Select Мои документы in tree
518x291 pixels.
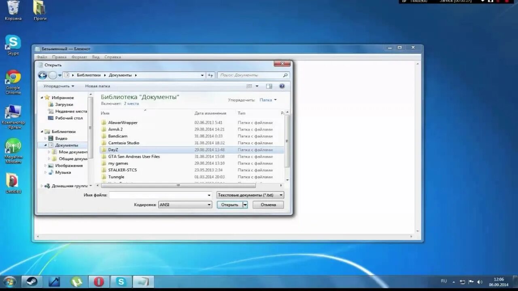tap(70, 152)
